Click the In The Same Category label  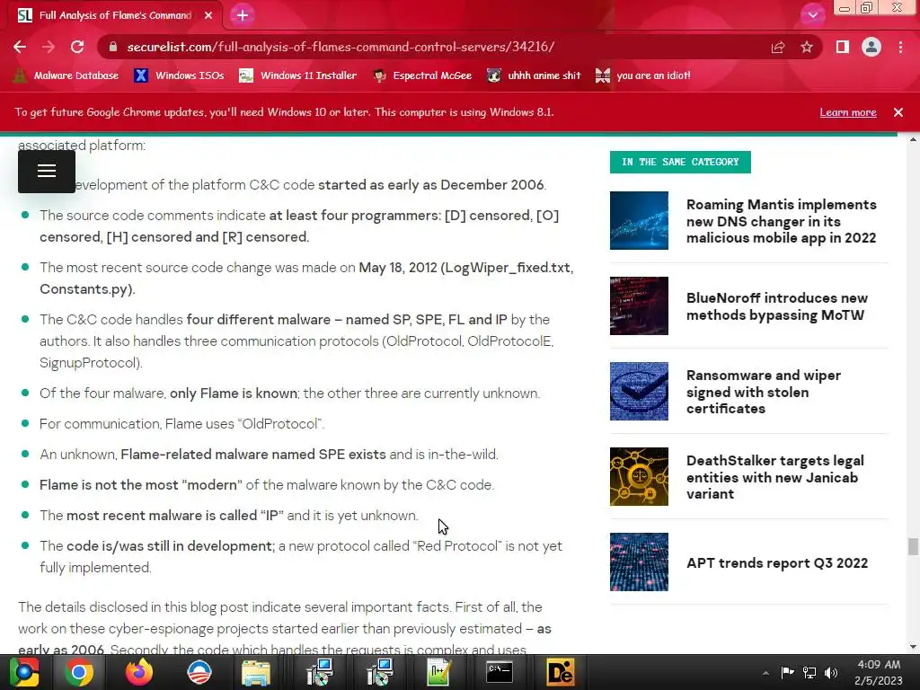point(680,162)
